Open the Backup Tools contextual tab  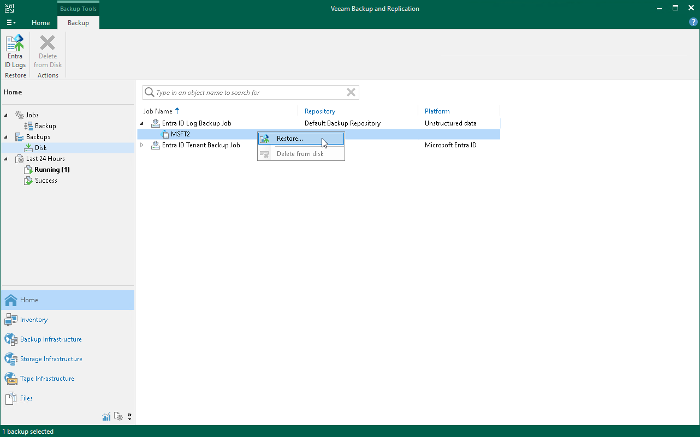pos(78,9)
